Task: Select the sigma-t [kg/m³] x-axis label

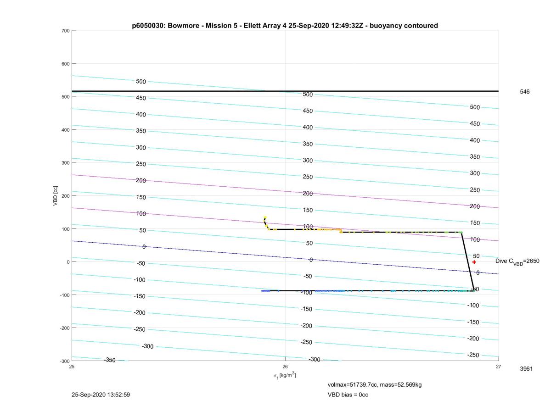Action: coord(285,376)
